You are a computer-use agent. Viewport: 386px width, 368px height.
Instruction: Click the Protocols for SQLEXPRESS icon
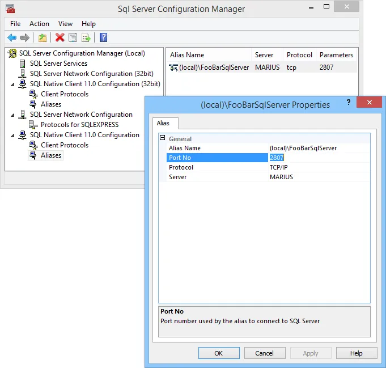click(x=33, y=125)
